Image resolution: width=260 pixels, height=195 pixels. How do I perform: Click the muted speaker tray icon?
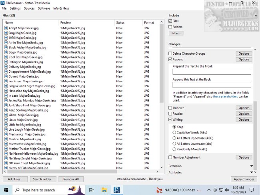(227, 190)
